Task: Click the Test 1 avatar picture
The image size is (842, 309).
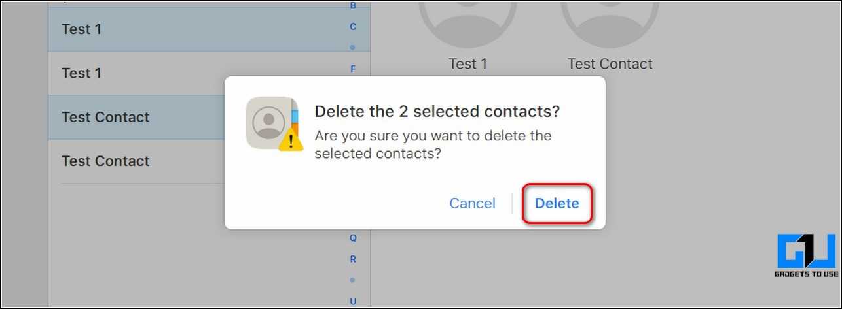Action: pyautogui.click(x=467, y=20)
